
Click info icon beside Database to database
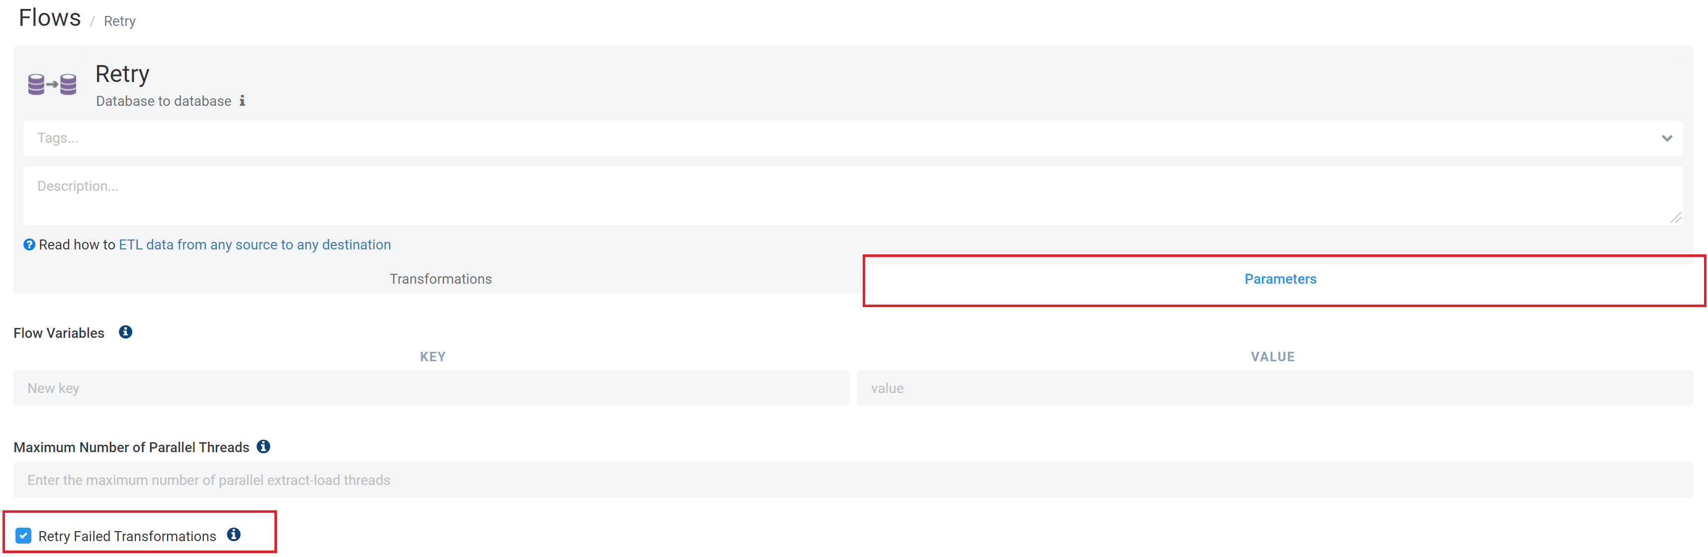pyautogui.click(x=242, y=101)
